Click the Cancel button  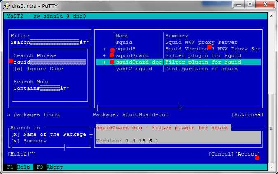click(x=221, y=154)
